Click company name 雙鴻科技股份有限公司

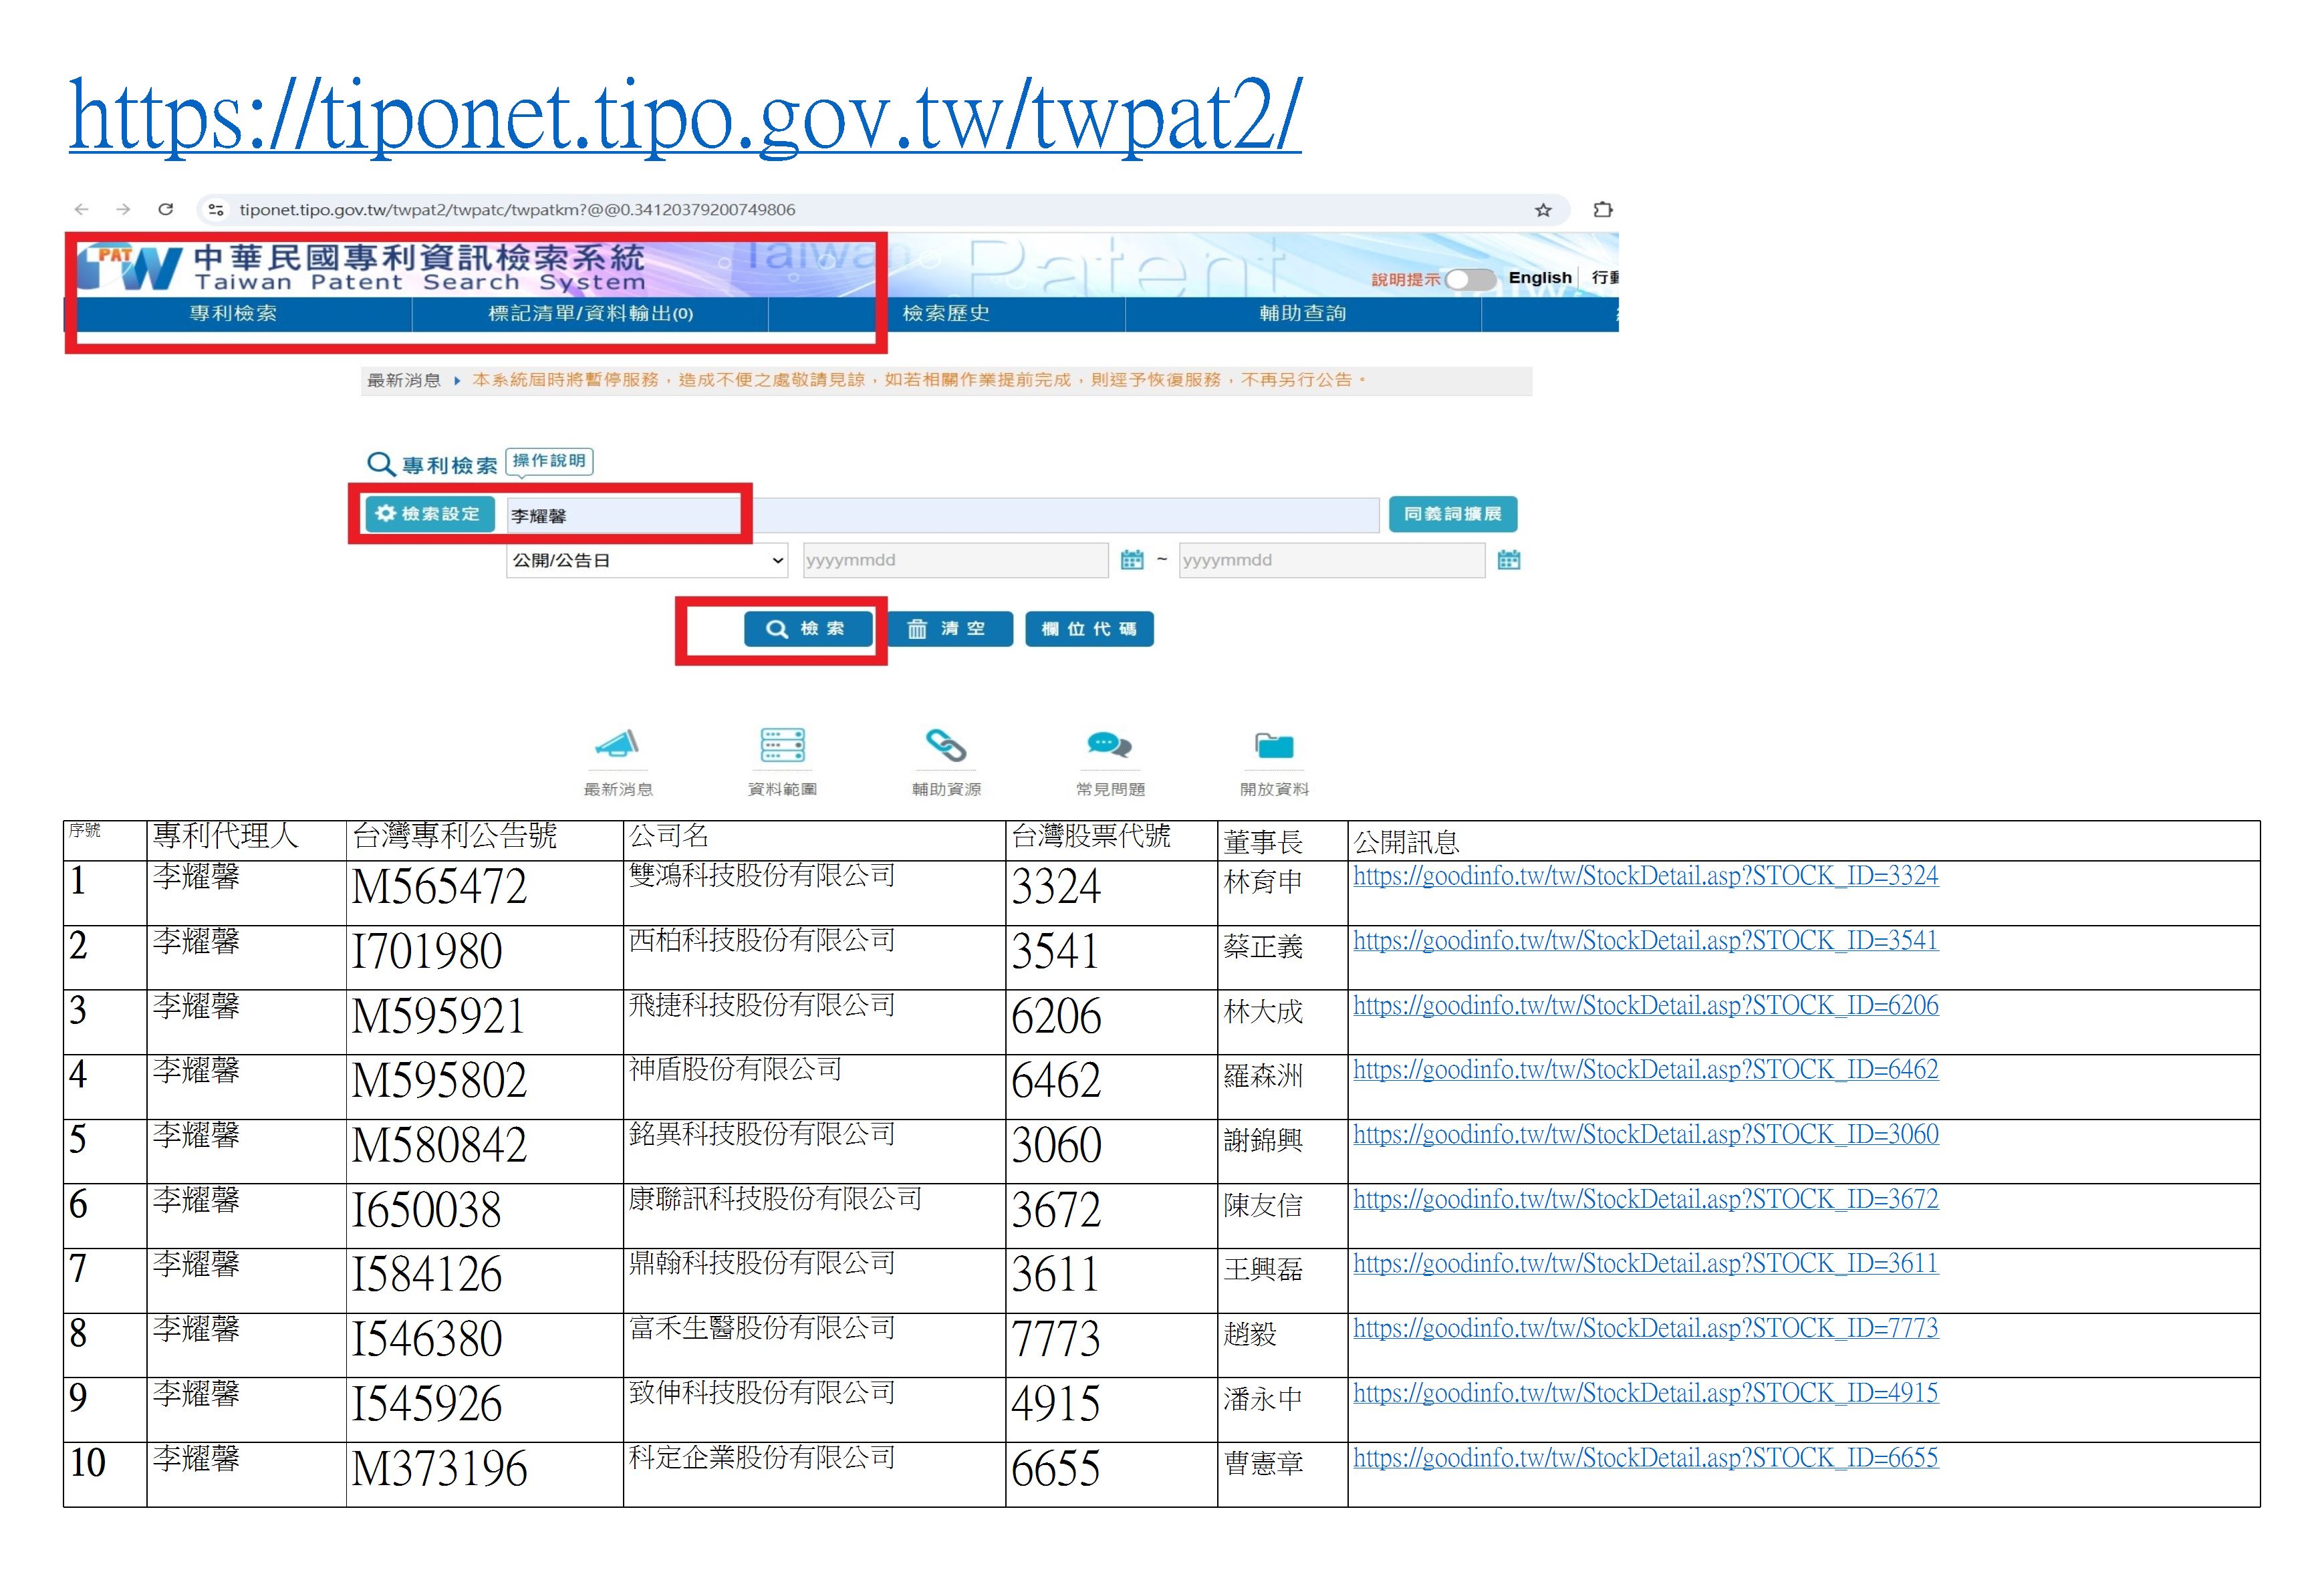[762, 876]
